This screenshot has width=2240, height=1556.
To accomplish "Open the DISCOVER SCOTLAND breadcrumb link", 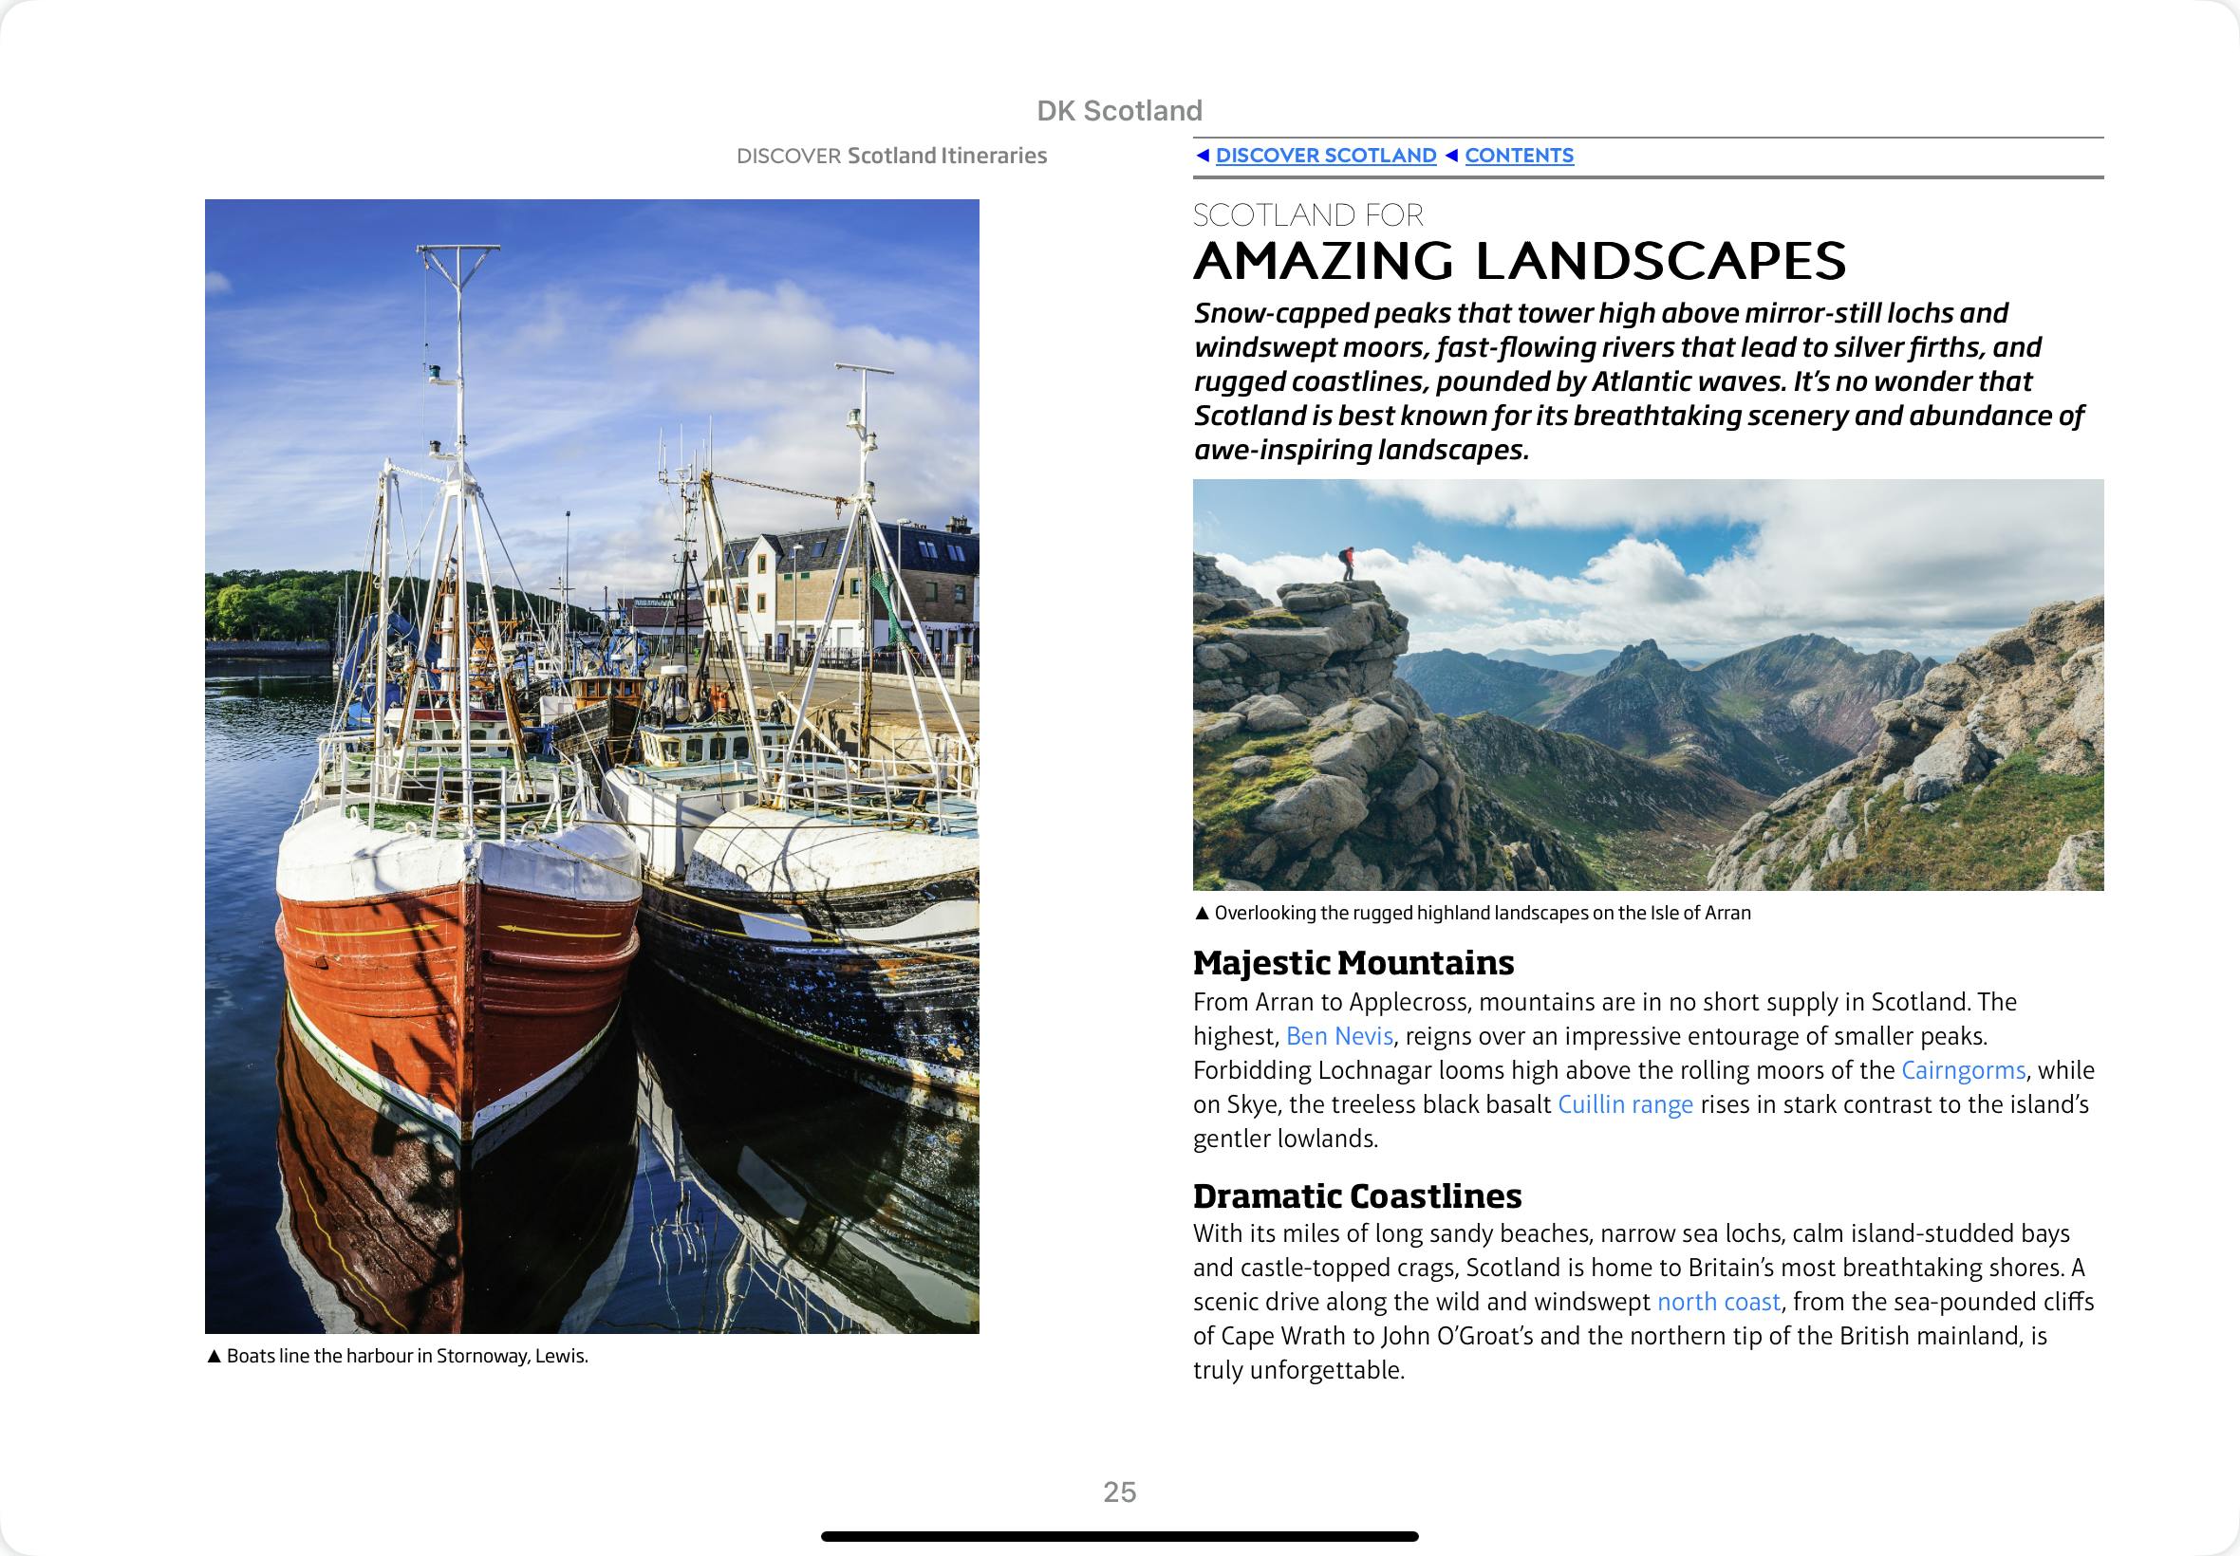I will [1325, 155].
